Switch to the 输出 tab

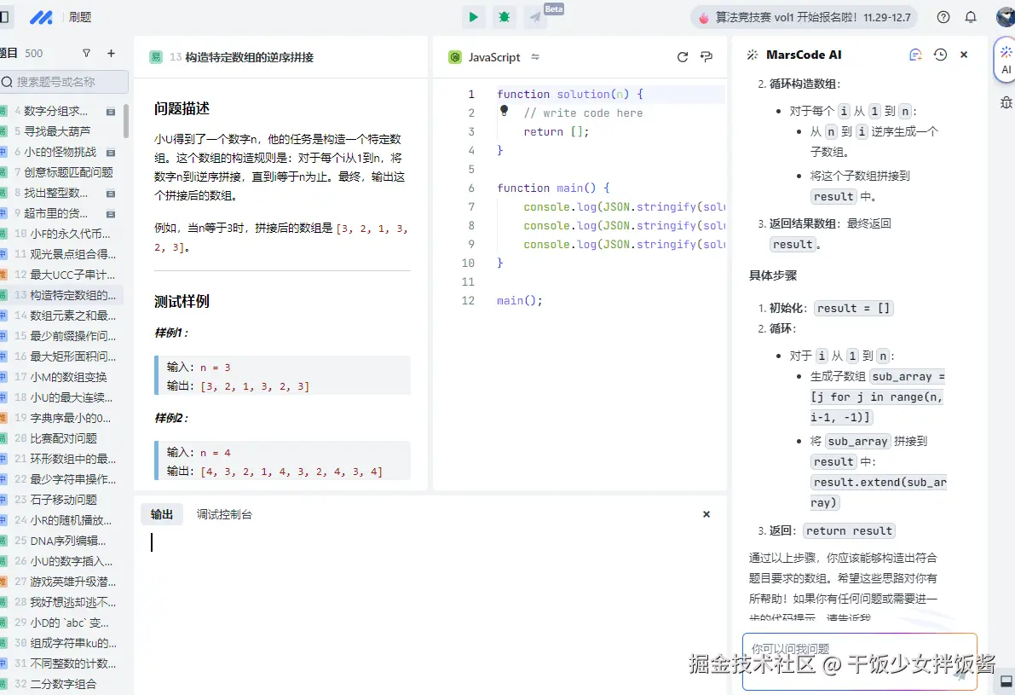pos(162,514)
